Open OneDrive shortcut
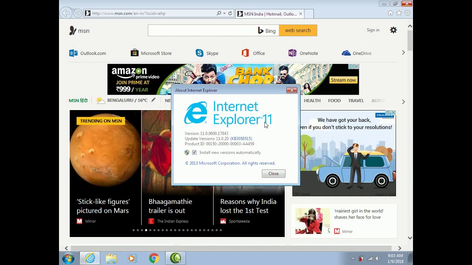 click(x=357, y=53)
